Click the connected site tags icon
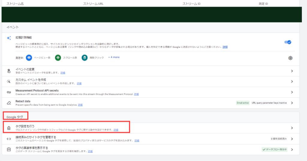The height and width of the screenshot is (161, 307). point(9,139)
